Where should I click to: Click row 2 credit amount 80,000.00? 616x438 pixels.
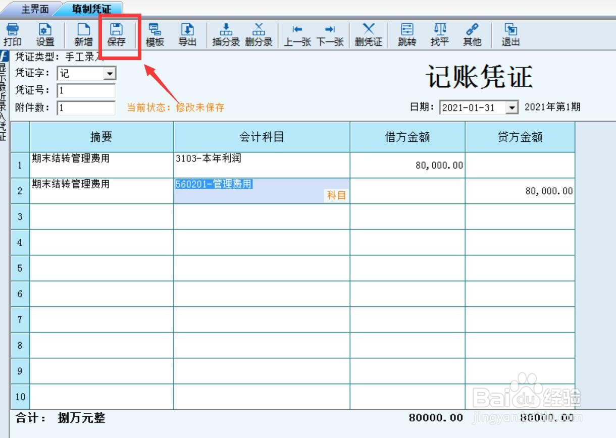pyautogui.click(x=520, y=191)
